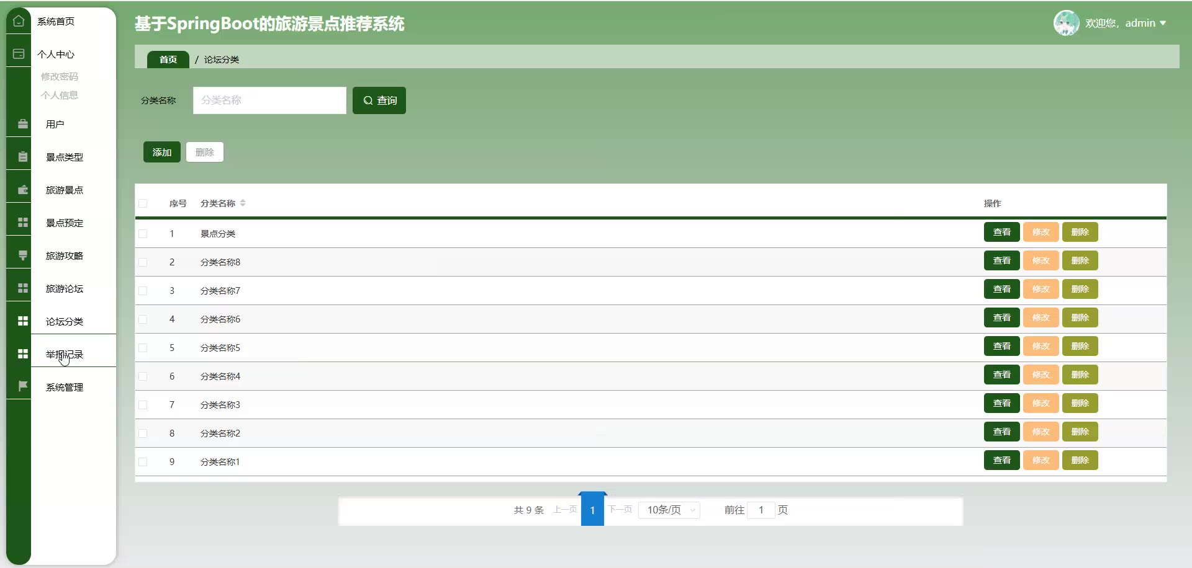1192x568 pixels.
Task: Open 旅游景点 menu in sidebar
Action: tap(65, 190)
